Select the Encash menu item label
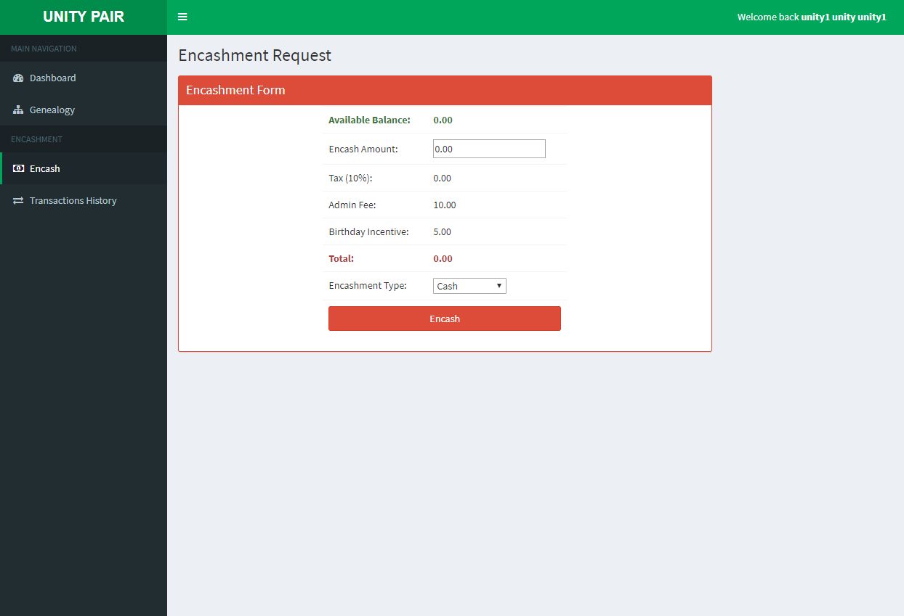Viewport: 904px width, 616px height. point(45,168)
